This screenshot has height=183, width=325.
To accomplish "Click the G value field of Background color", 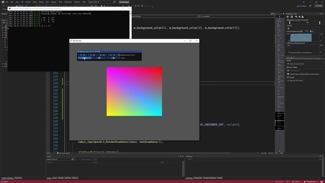I will 92,55.
